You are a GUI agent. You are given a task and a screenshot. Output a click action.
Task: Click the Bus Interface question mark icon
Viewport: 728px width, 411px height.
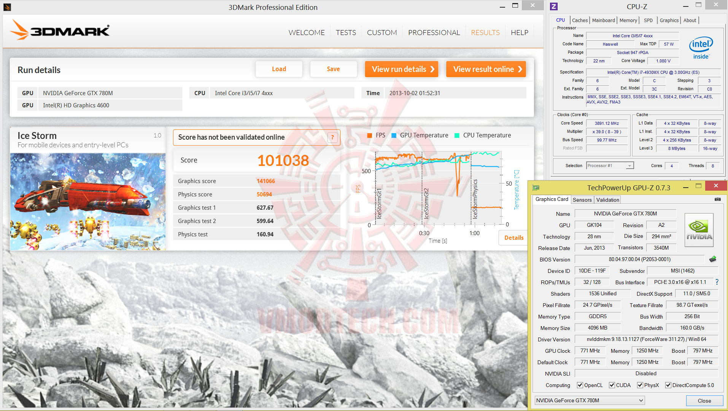[717, 282]
